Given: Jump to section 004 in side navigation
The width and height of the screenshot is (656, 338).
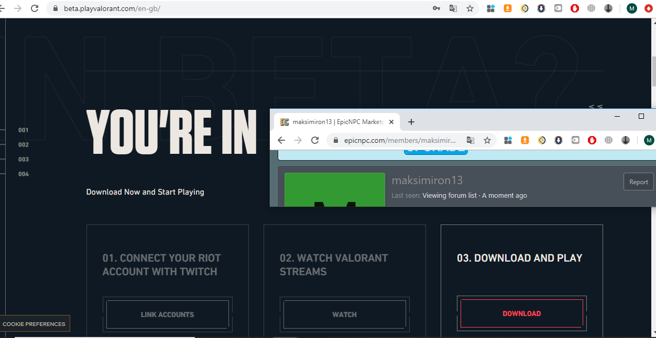Looking at the screenshot, I should pyautogui.click(x=24, y=174).
